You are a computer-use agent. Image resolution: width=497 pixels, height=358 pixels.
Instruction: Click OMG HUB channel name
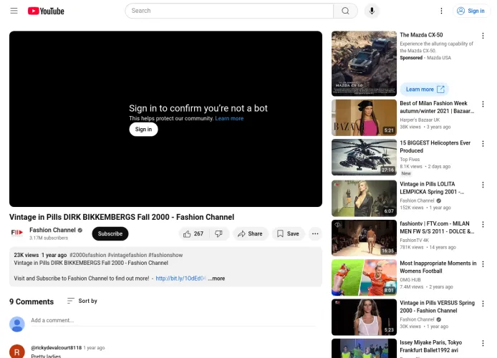pyautogui.click(x=410, y=280)
